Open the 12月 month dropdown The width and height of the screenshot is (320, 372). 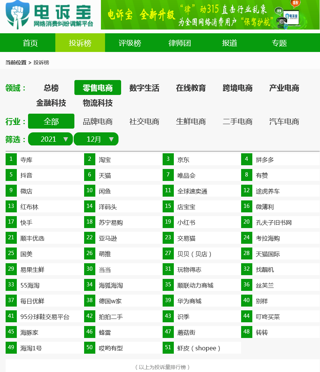[x=96, y=139]
